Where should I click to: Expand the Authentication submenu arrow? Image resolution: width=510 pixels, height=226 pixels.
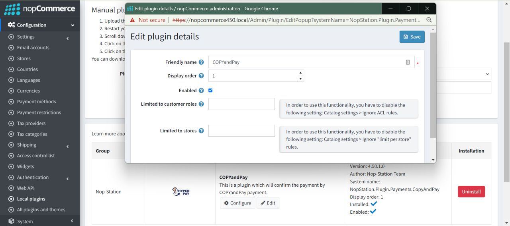(x=67, y=179)
